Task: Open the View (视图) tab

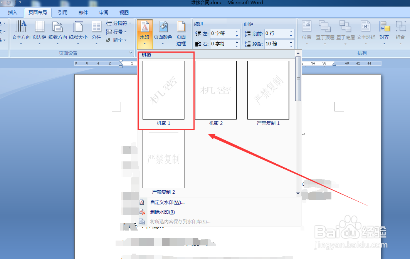Action: click(124, 13)
